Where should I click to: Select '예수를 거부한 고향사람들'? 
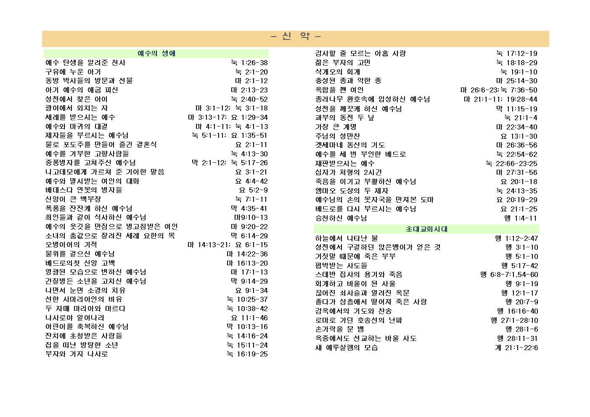coord(87,154)
